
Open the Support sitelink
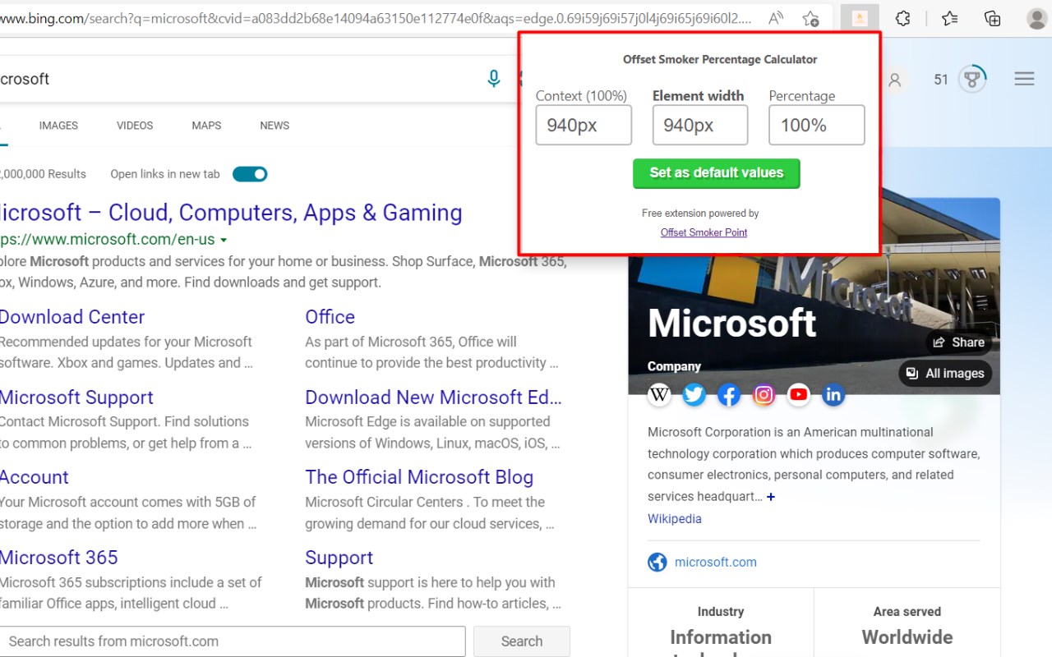339,558
